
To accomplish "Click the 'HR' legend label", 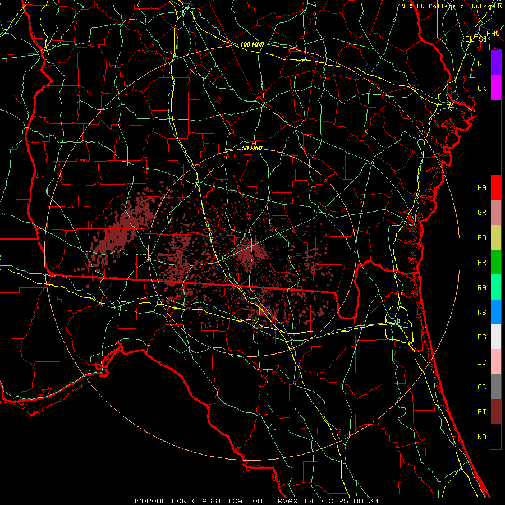I will click(x=481, y=263).
